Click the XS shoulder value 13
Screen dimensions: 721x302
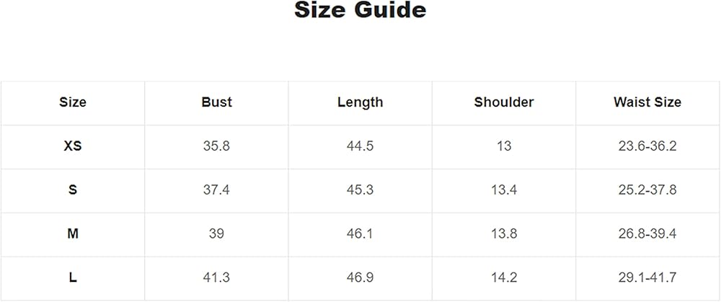[504, 146]
